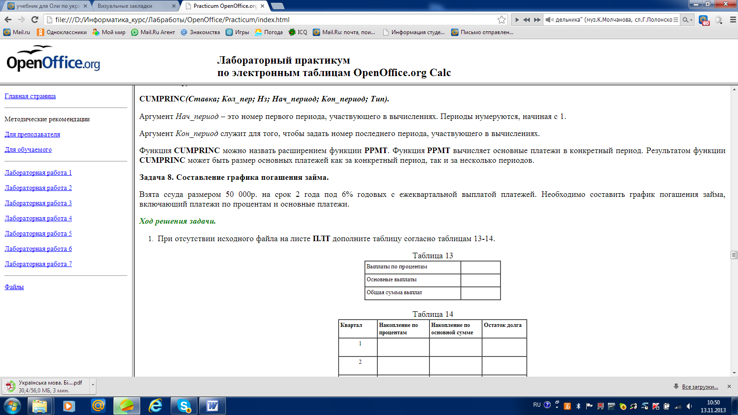Open the music playlist list icon
Image resolution: width=738 pixels, height=415 pixels.
[x=676, y=20]
